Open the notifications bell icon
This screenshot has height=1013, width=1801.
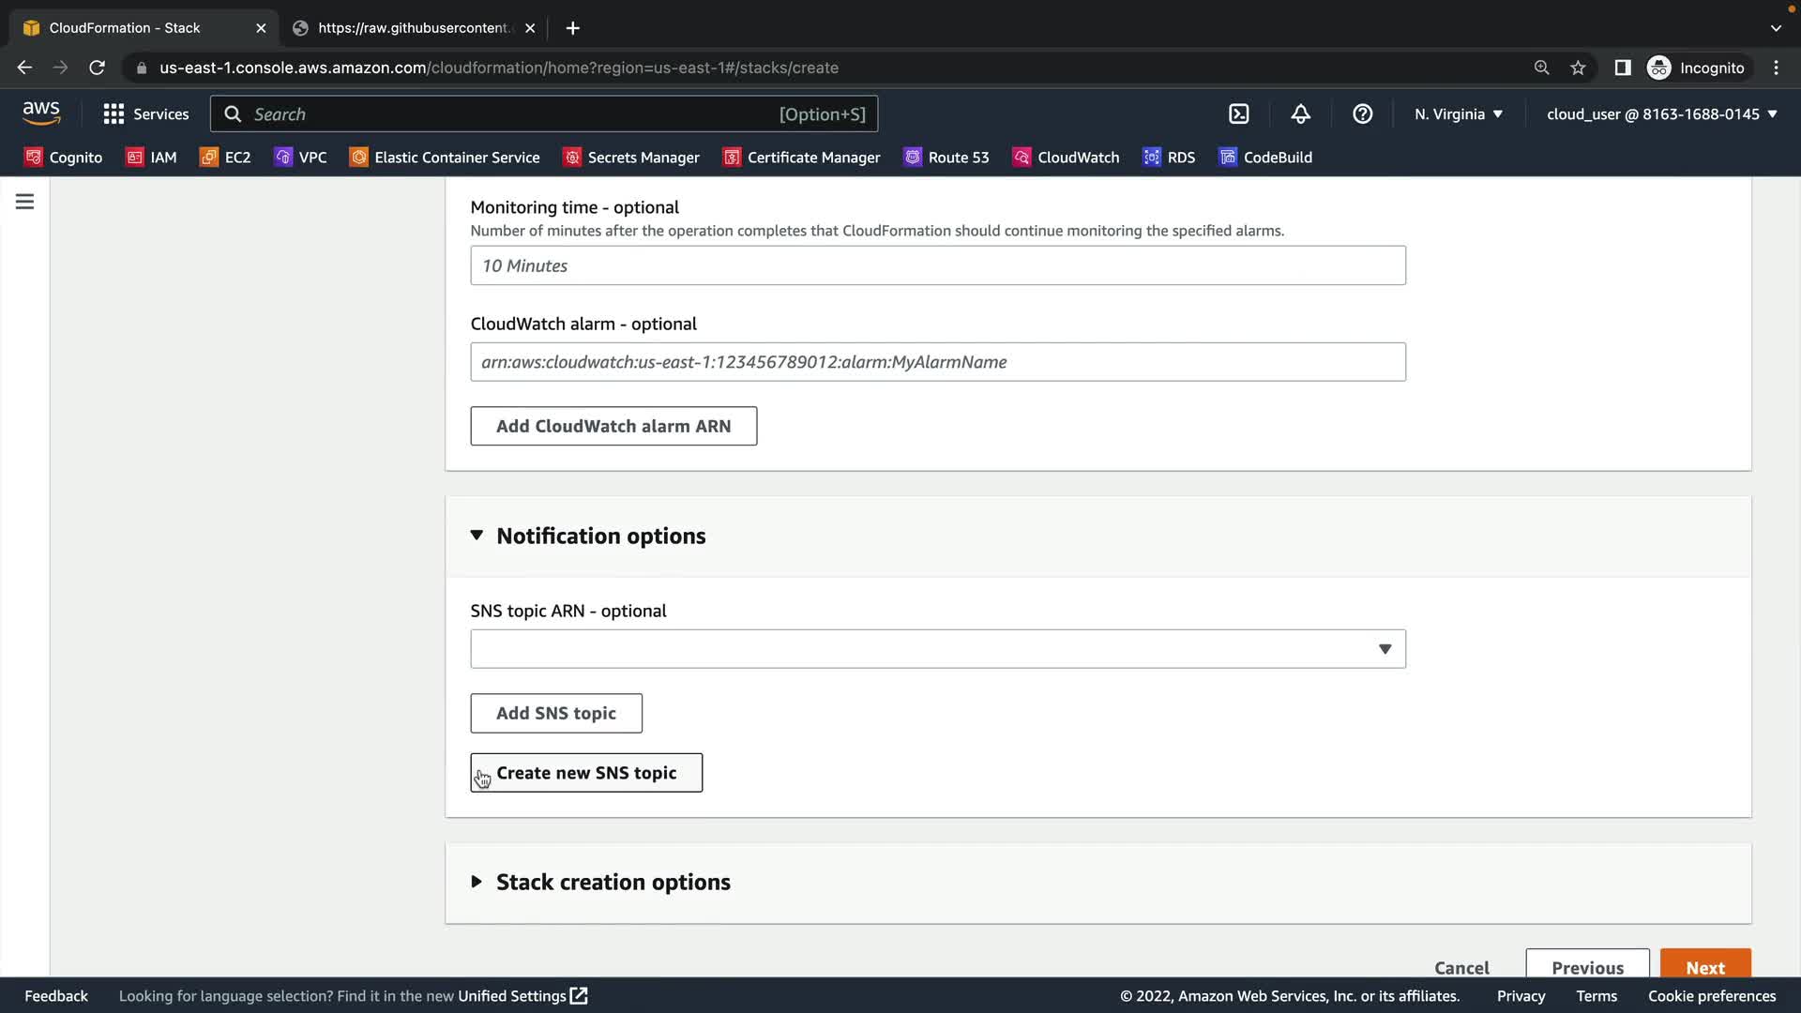[x=1300, y=114]
